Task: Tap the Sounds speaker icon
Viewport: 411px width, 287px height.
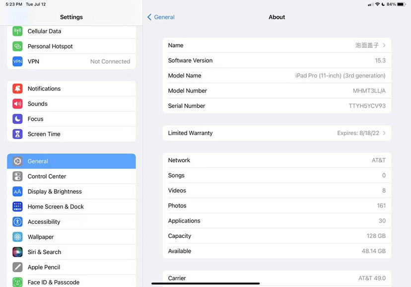Action: pos(17,104)
